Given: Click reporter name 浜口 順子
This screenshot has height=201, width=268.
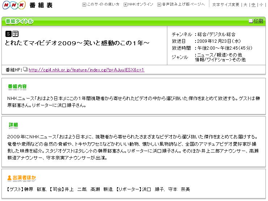Looking at the screenshot, I should pos(153,189).
